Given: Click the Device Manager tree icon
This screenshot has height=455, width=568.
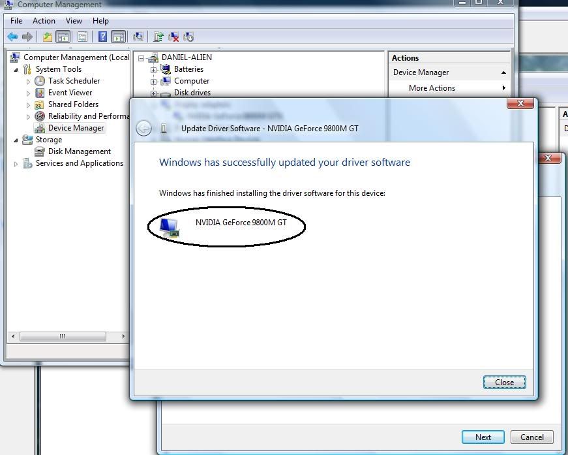Looking at the screenshot, I should 40,128.
